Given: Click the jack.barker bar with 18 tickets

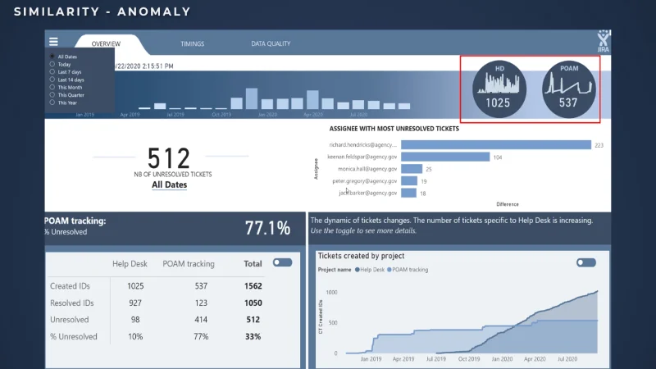Looking at the screenshot, I should 408,193.
